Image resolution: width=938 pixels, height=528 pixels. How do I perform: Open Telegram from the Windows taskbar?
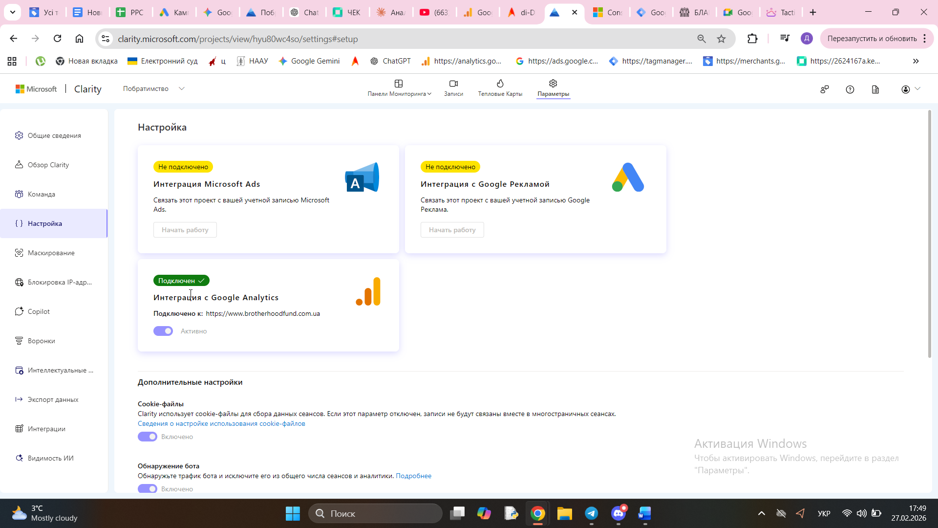(x=591, y=513)
